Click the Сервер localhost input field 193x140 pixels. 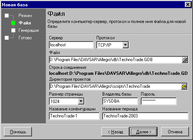pyautogui.click(x=71, y=45)
